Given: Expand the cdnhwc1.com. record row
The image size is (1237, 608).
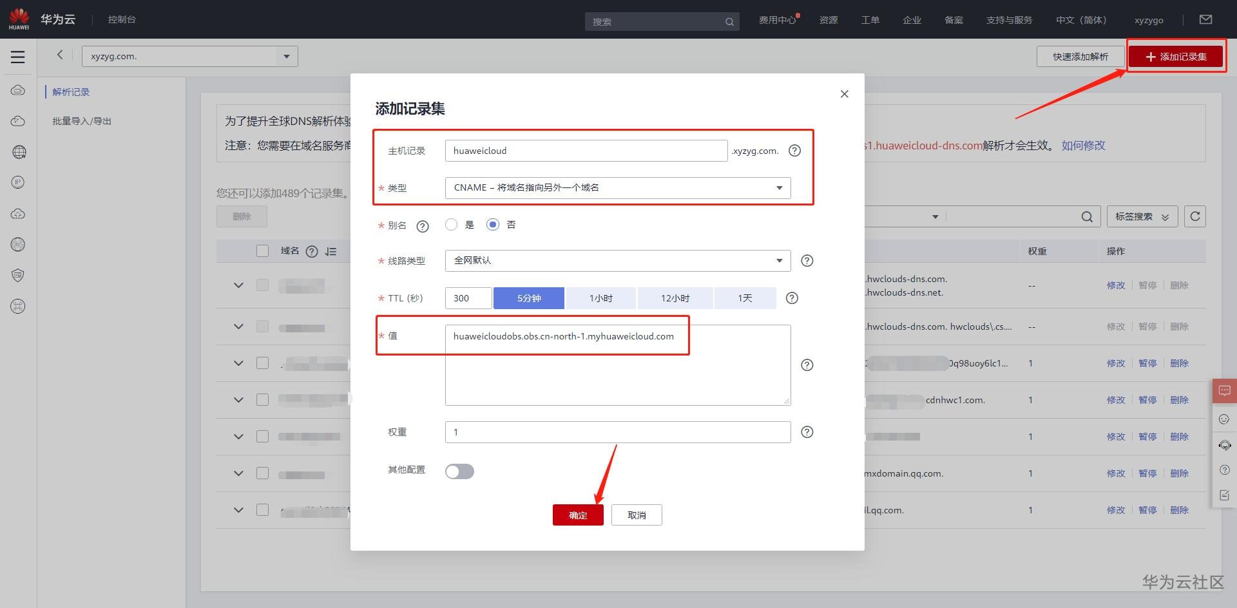Looking at the screenshot, I should tap(238, 400).
